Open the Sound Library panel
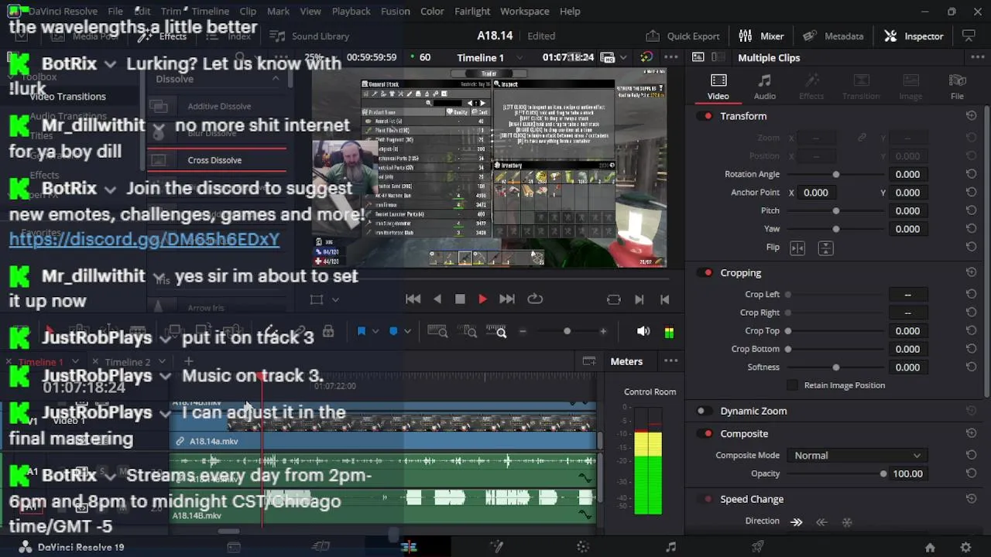This screenshot has width=991, height=557. (311, 36)
